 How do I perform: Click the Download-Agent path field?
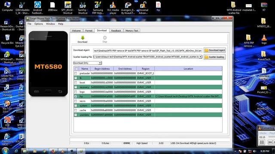pos(148,50)
